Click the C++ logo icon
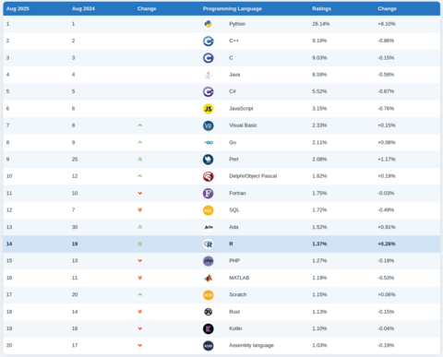The height and width of the screenshot is (357, 443). click(x=209, y=41)
